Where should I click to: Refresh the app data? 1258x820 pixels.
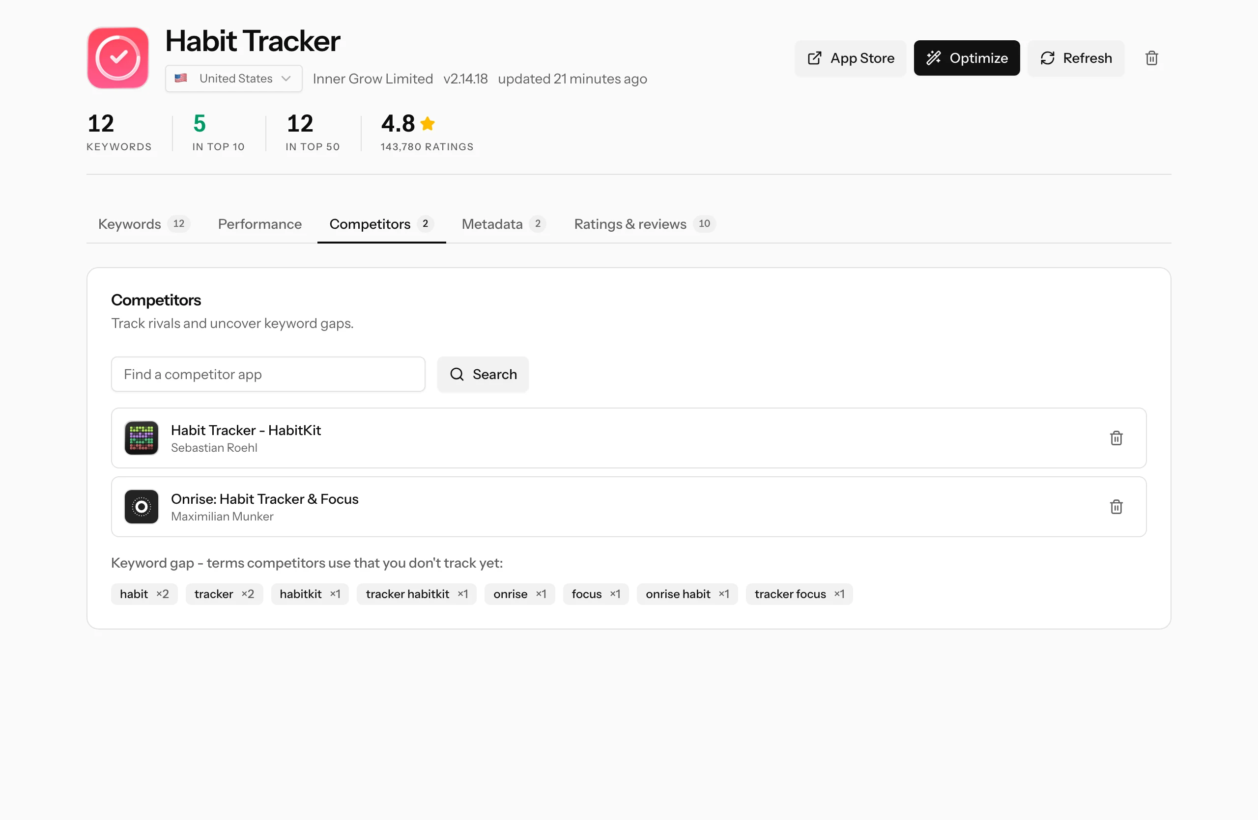tap(1076, 58)
